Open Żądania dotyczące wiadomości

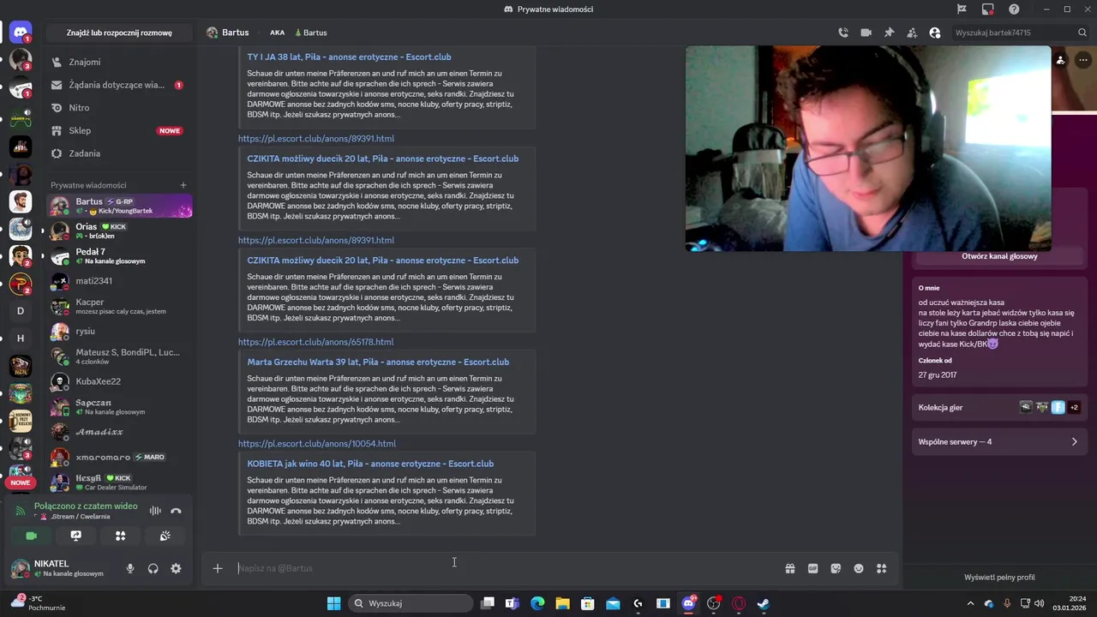tap(119, 85)
